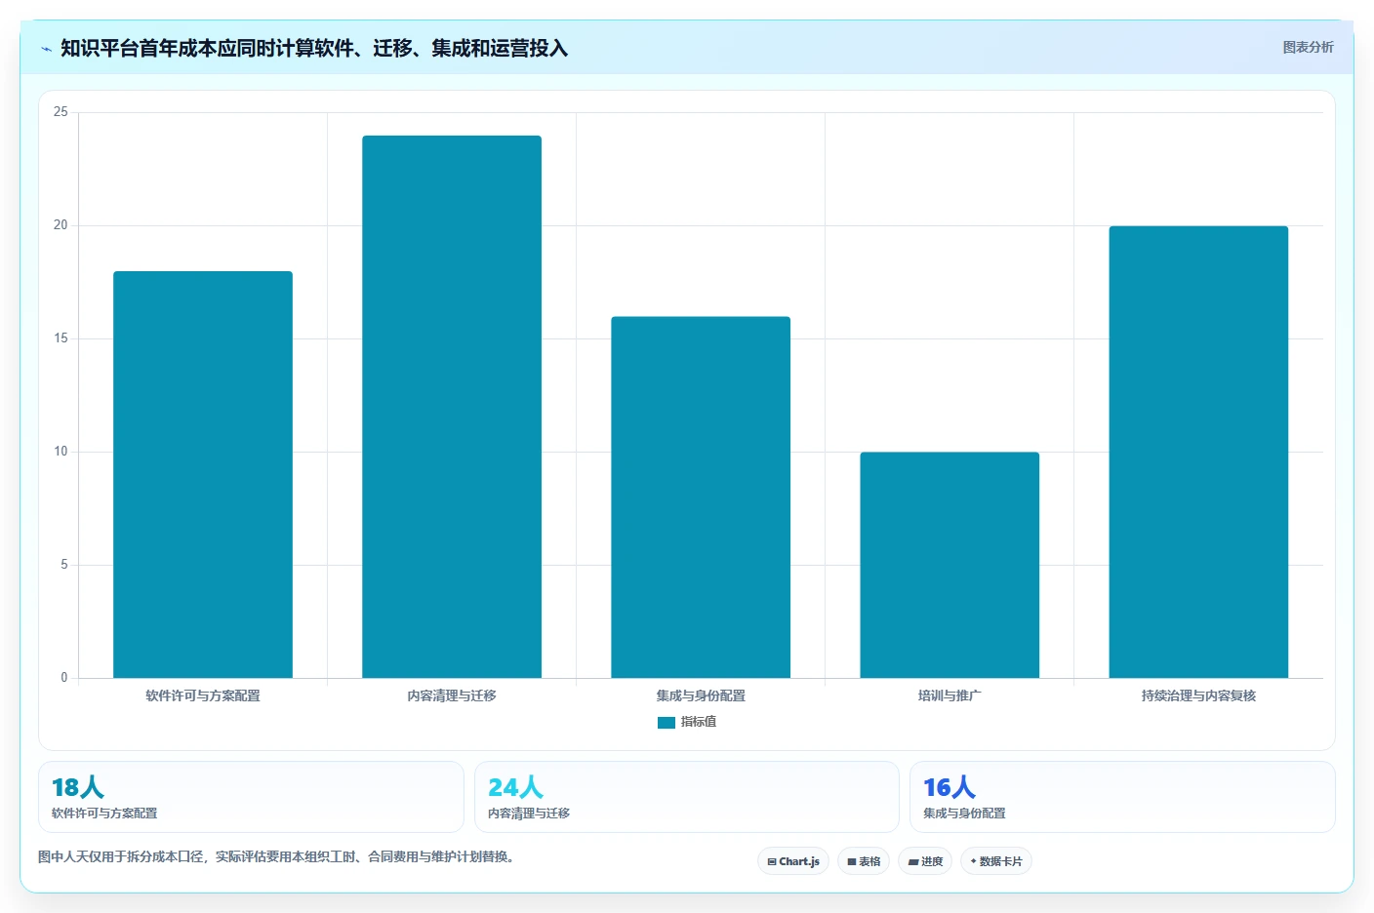Click the 进度 tag
Viewport: 1374px width, 913px height.
925,861
